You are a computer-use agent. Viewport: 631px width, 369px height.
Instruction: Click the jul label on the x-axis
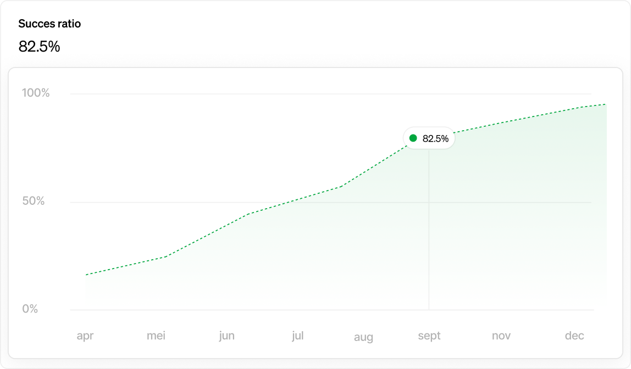(x=297, y=336)
